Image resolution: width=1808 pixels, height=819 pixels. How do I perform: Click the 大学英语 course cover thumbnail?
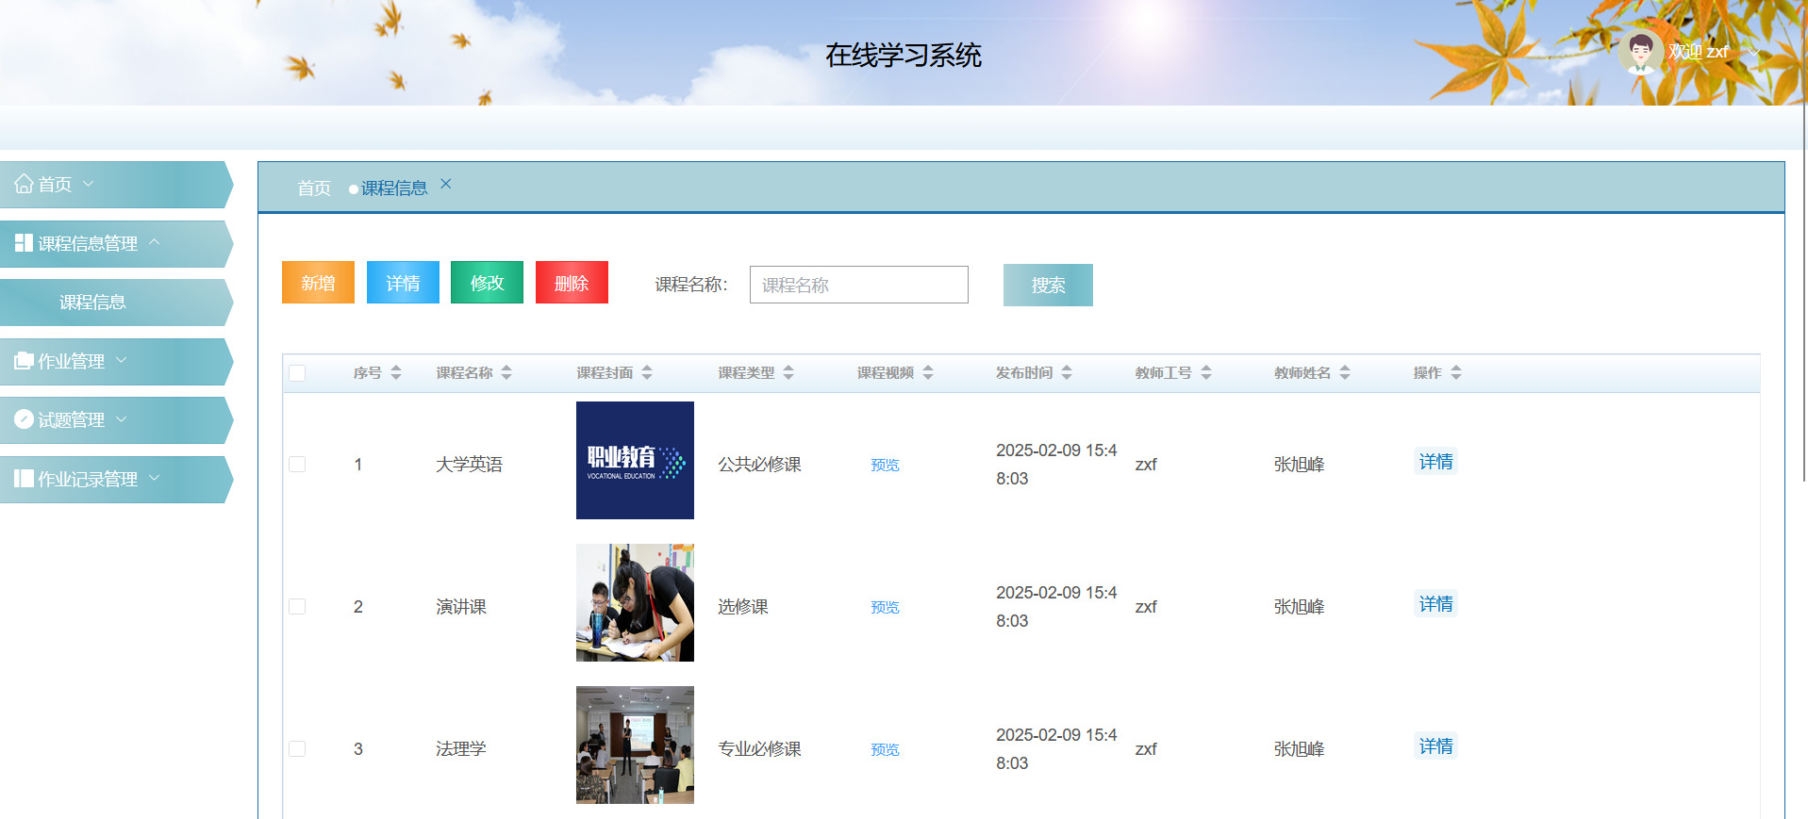click(635, 460)
